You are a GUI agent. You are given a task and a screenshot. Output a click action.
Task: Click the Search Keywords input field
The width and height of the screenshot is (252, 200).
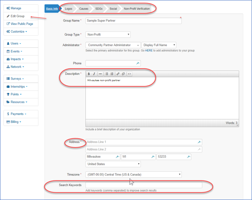click(x=144, y=185)
